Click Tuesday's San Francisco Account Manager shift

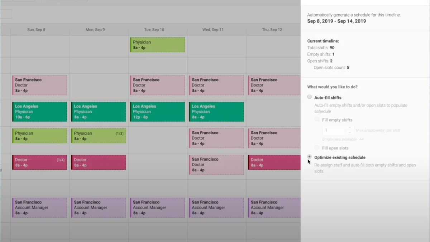(x=157, y=208)
